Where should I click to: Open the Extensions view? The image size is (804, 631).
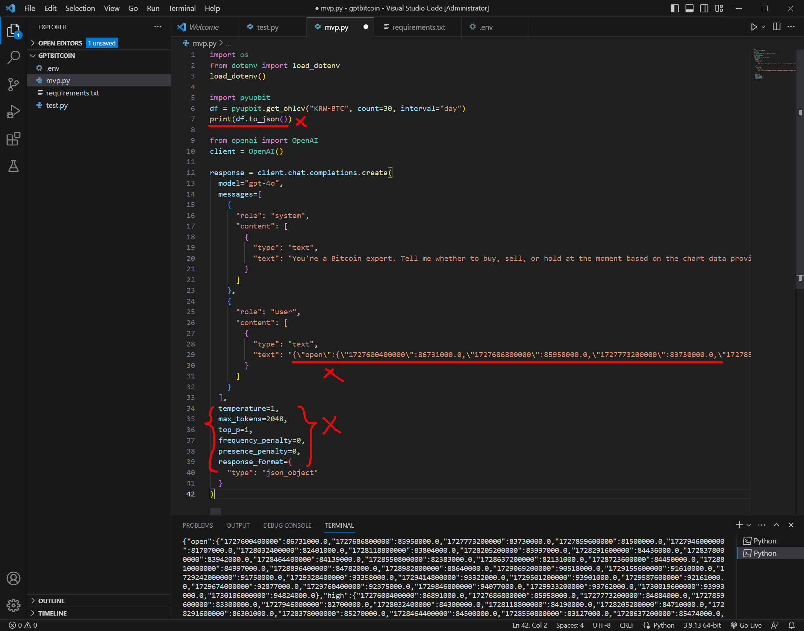click(14, 139)
